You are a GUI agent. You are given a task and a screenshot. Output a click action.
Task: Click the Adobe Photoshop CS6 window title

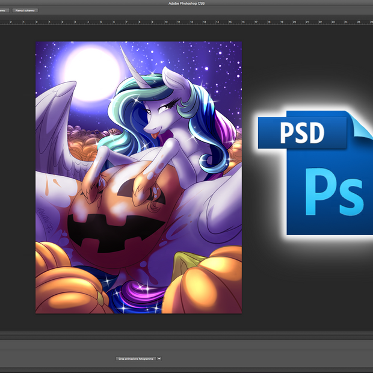tap(186, 4)
